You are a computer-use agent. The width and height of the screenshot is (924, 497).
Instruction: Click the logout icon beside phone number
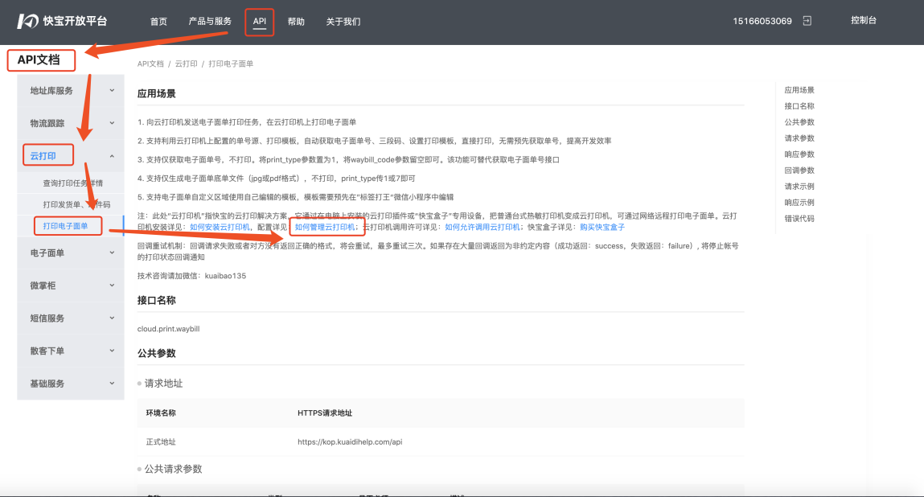point(807,21)
